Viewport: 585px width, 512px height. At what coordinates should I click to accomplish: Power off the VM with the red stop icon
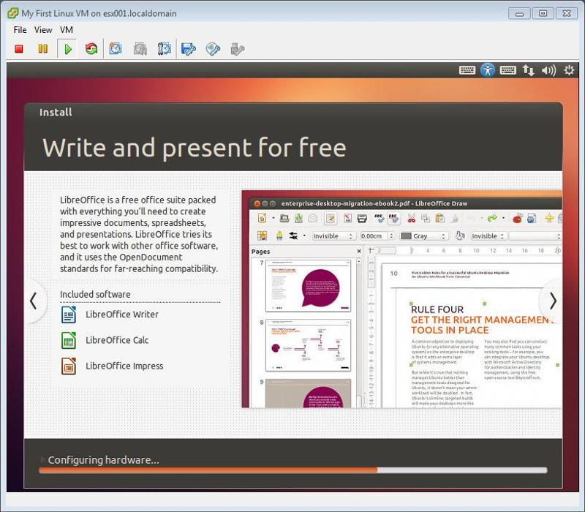point(19,49)
